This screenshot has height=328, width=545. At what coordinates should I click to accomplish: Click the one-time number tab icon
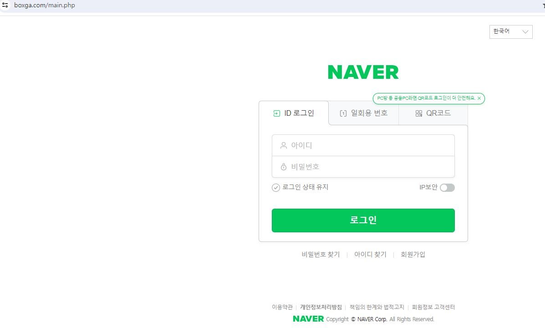click(343, 113)
